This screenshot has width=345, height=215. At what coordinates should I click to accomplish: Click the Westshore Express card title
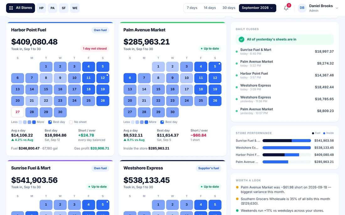[x=143, y=168]
